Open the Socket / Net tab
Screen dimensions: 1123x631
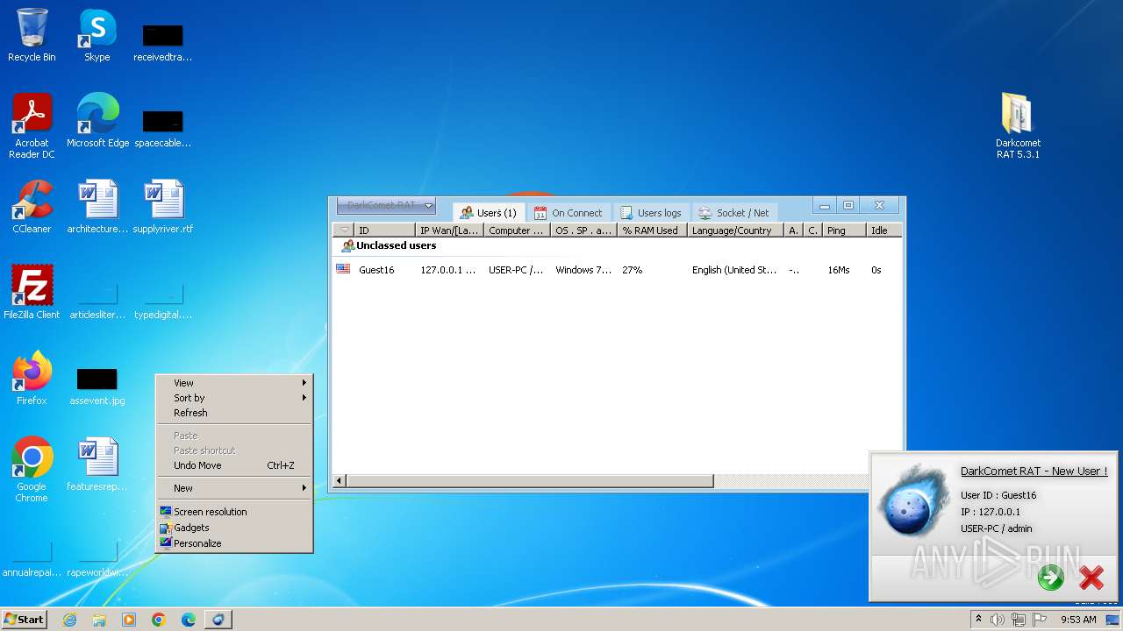click(x=733, y=213)
